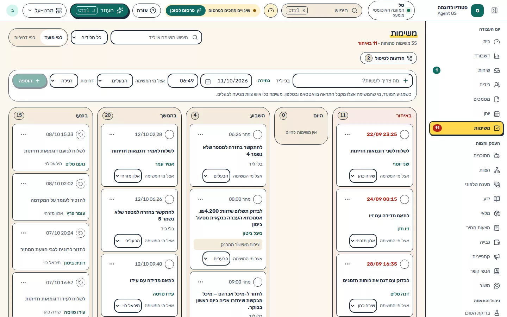507x317 pixels.
Task: Open the הבעלים assignee dropdown in the add-task row
Action: 115,81
